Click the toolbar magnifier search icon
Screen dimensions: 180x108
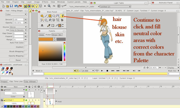pos(49,6)
